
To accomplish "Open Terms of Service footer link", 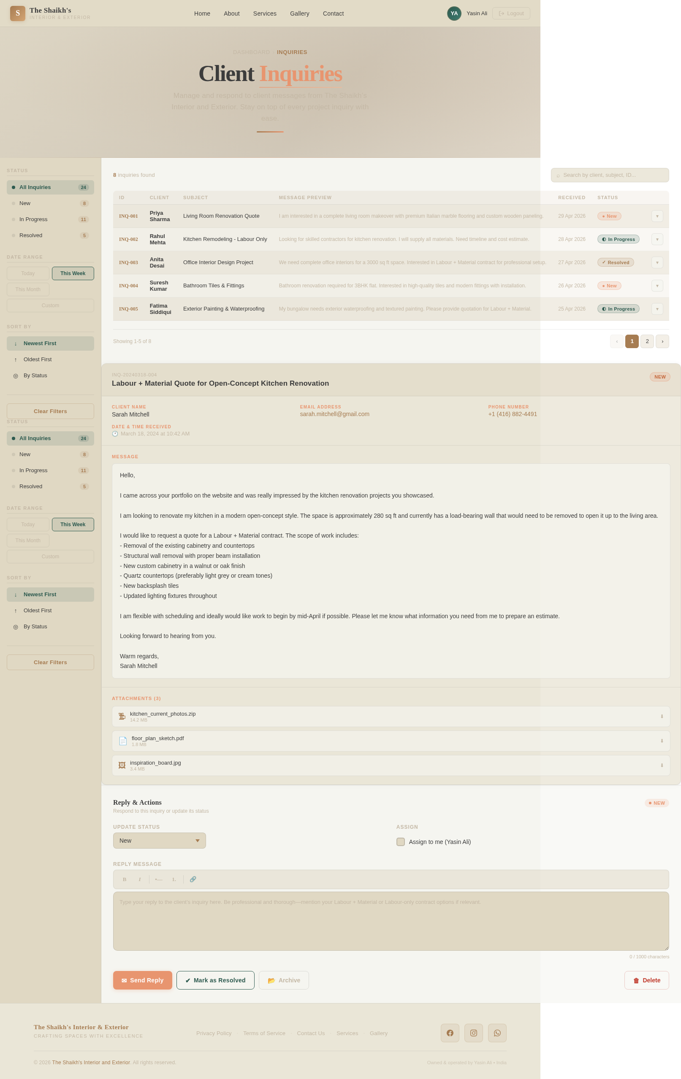I will [x=264, y=1033].
